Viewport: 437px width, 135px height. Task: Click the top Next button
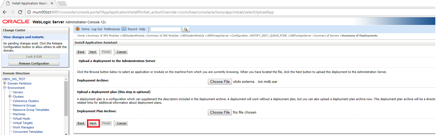pyautogui.click(x=93, y=52)
